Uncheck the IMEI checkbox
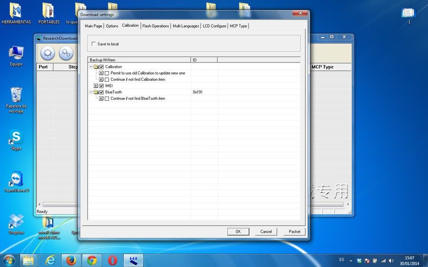Image resolution: width=428 pixels, height=267 pixels. click(x=102, y=86)
